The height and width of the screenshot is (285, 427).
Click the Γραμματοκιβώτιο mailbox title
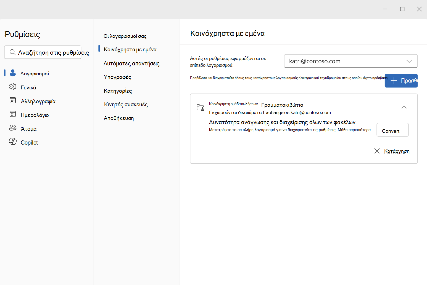click(282, 105)
